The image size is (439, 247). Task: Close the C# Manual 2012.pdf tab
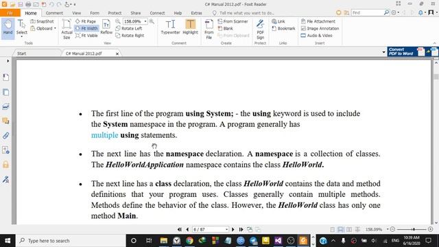117,54
